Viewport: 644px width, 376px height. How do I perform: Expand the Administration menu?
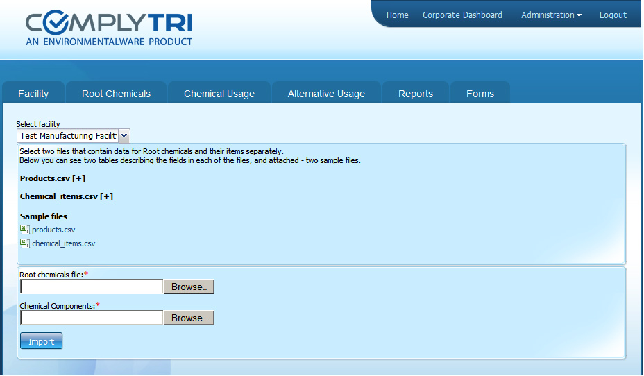[x=551, y=15]
